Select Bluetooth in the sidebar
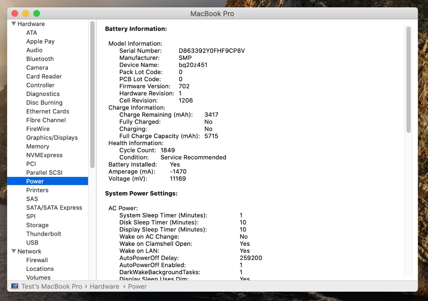Screen dimensions: 428x301 click(x=40, y=59)
